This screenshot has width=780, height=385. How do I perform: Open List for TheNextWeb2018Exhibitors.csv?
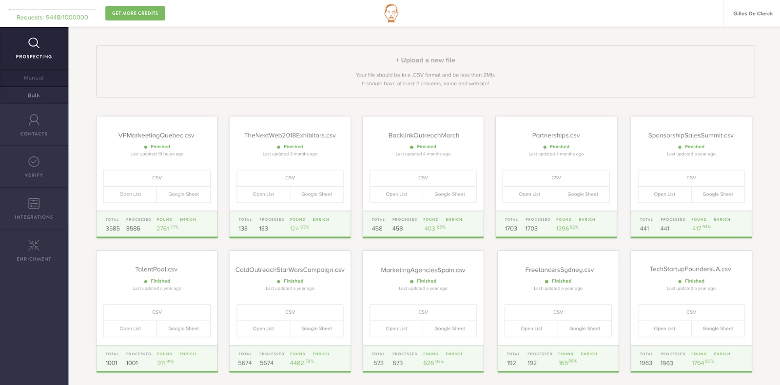point(263,194)
